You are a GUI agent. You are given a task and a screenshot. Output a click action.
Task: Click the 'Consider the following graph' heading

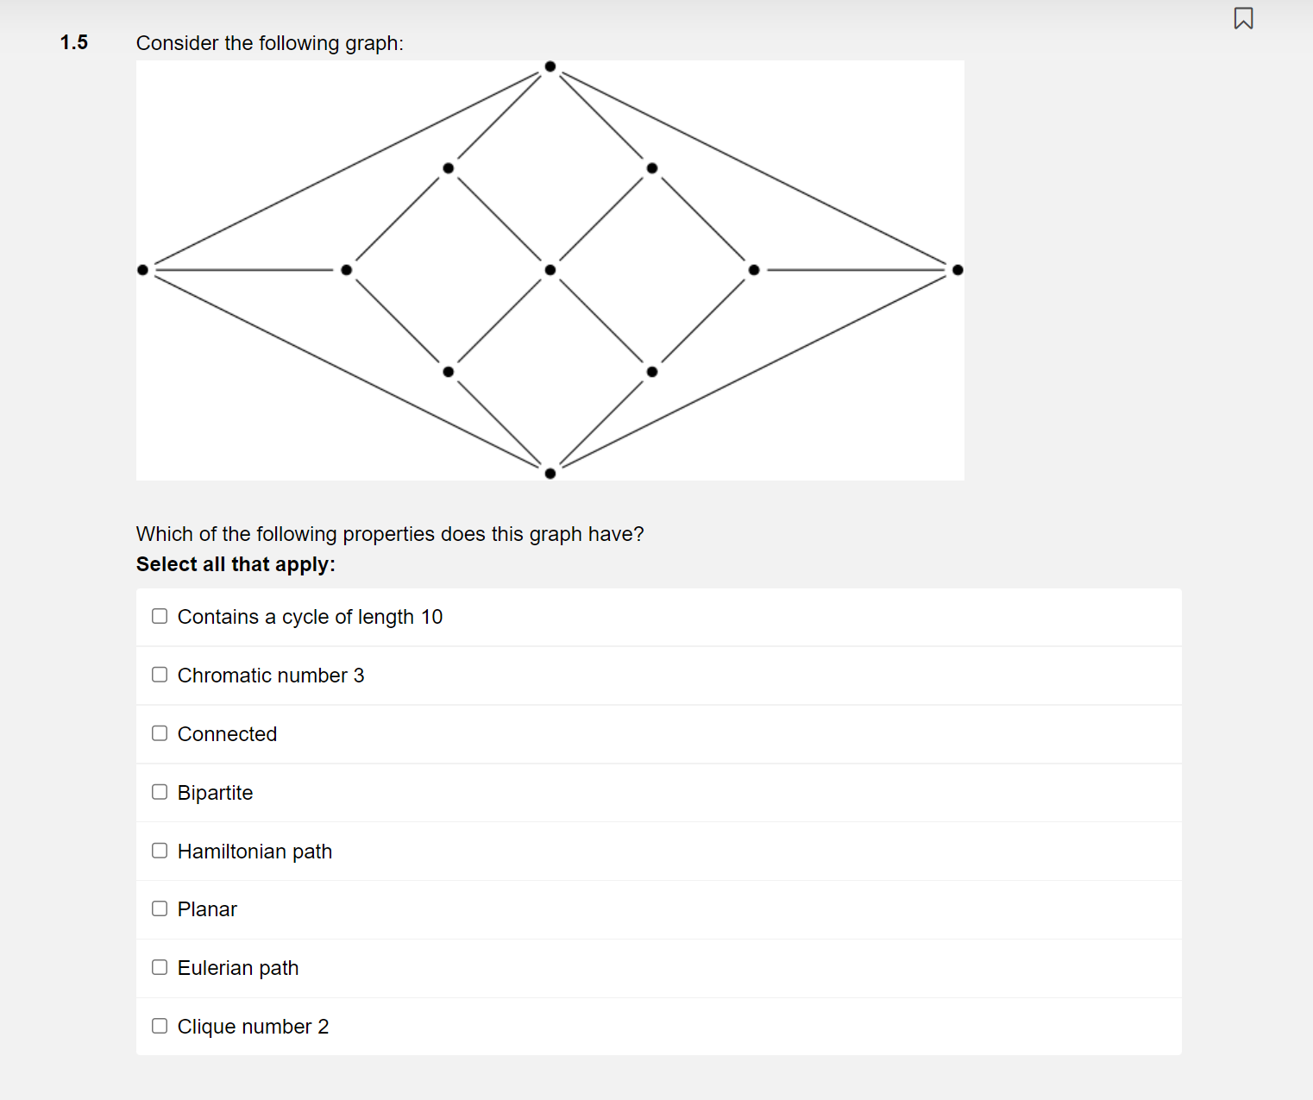270,43
